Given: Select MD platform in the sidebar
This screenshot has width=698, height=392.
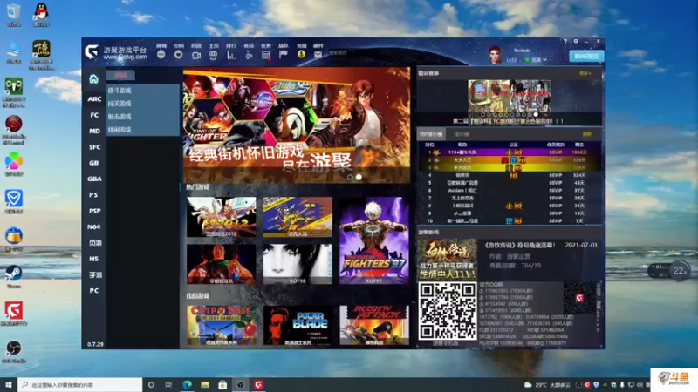Looking at the screenshot, I should [94, 131].
